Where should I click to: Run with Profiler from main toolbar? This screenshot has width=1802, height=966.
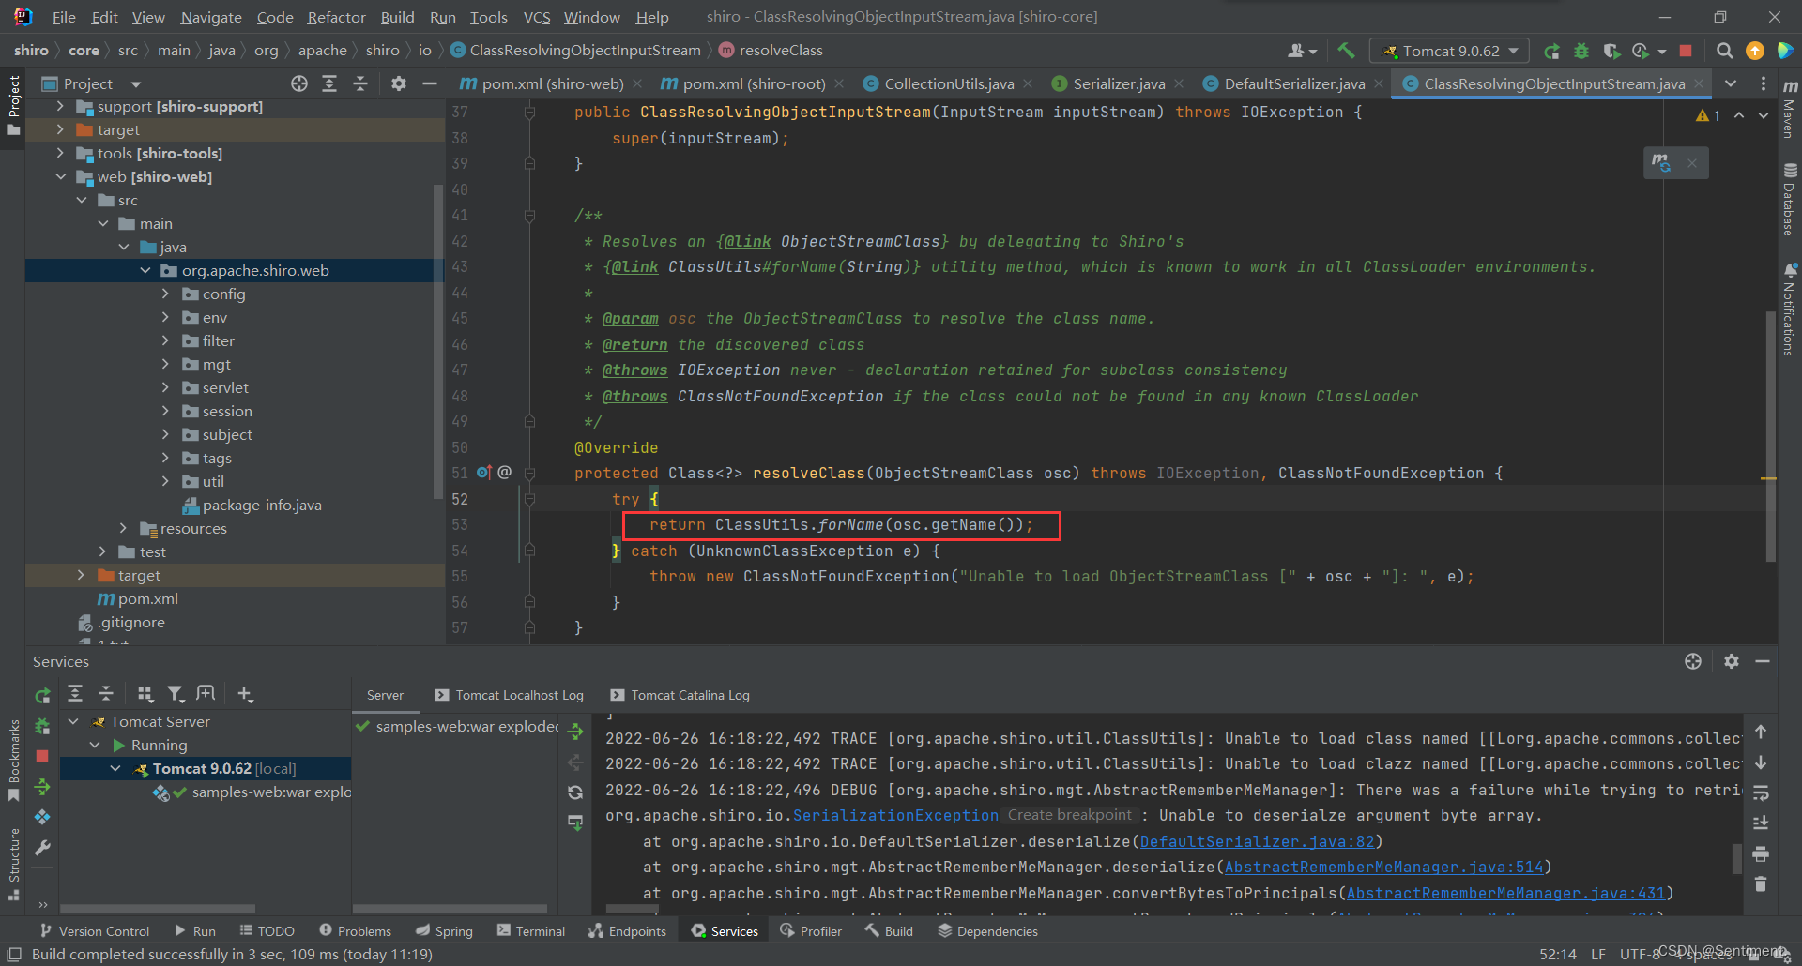coord(1641,51)
